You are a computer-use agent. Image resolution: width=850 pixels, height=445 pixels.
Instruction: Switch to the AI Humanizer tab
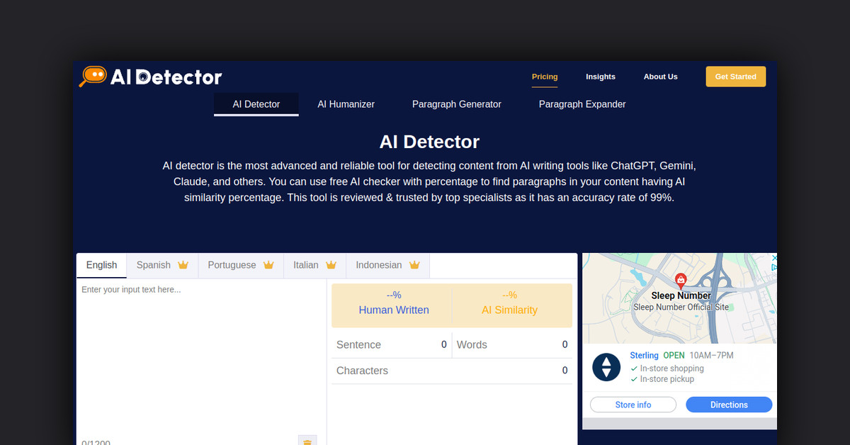point(346,104)
